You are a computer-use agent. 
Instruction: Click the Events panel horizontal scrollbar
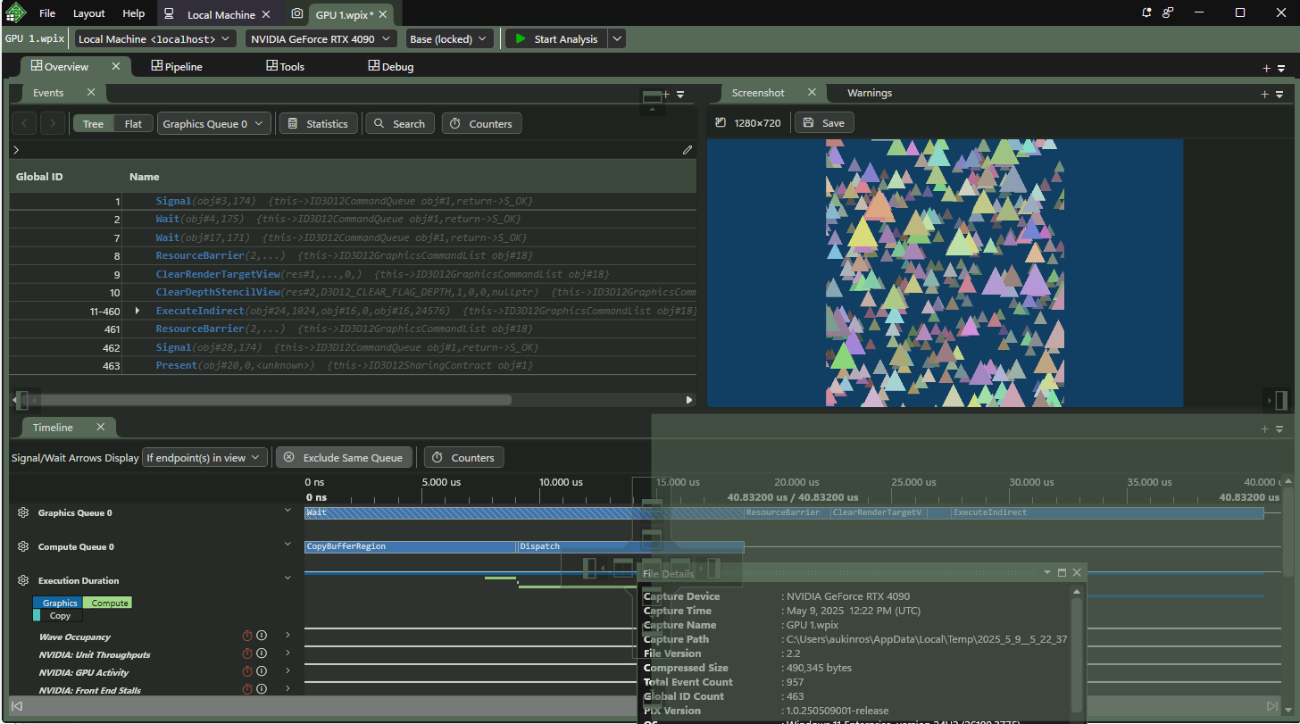pyautogui.click(x=268, y=400)
